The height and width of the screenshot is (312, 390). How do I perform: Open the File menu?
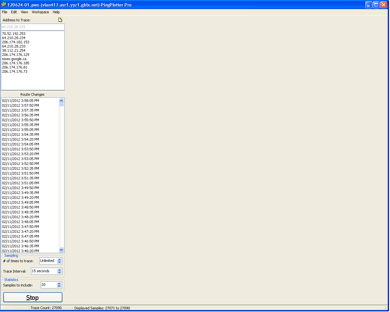click(5, 12)
